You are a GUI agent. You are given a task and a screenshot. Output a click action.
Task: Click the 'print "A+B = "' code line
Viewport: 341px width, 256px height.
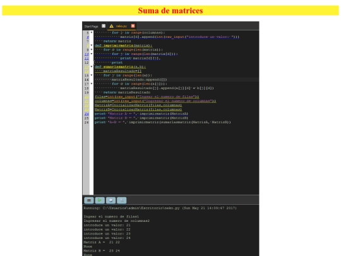(x=163, y=123)
